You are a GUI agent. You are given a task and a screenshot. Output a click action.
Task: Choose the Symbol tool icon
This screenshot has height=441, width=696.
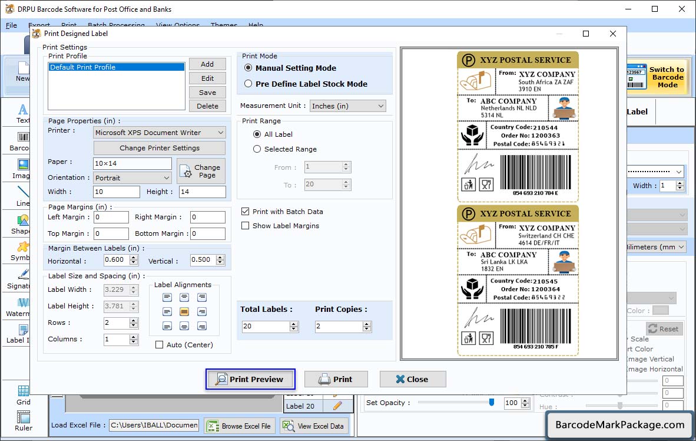point(23,246)
